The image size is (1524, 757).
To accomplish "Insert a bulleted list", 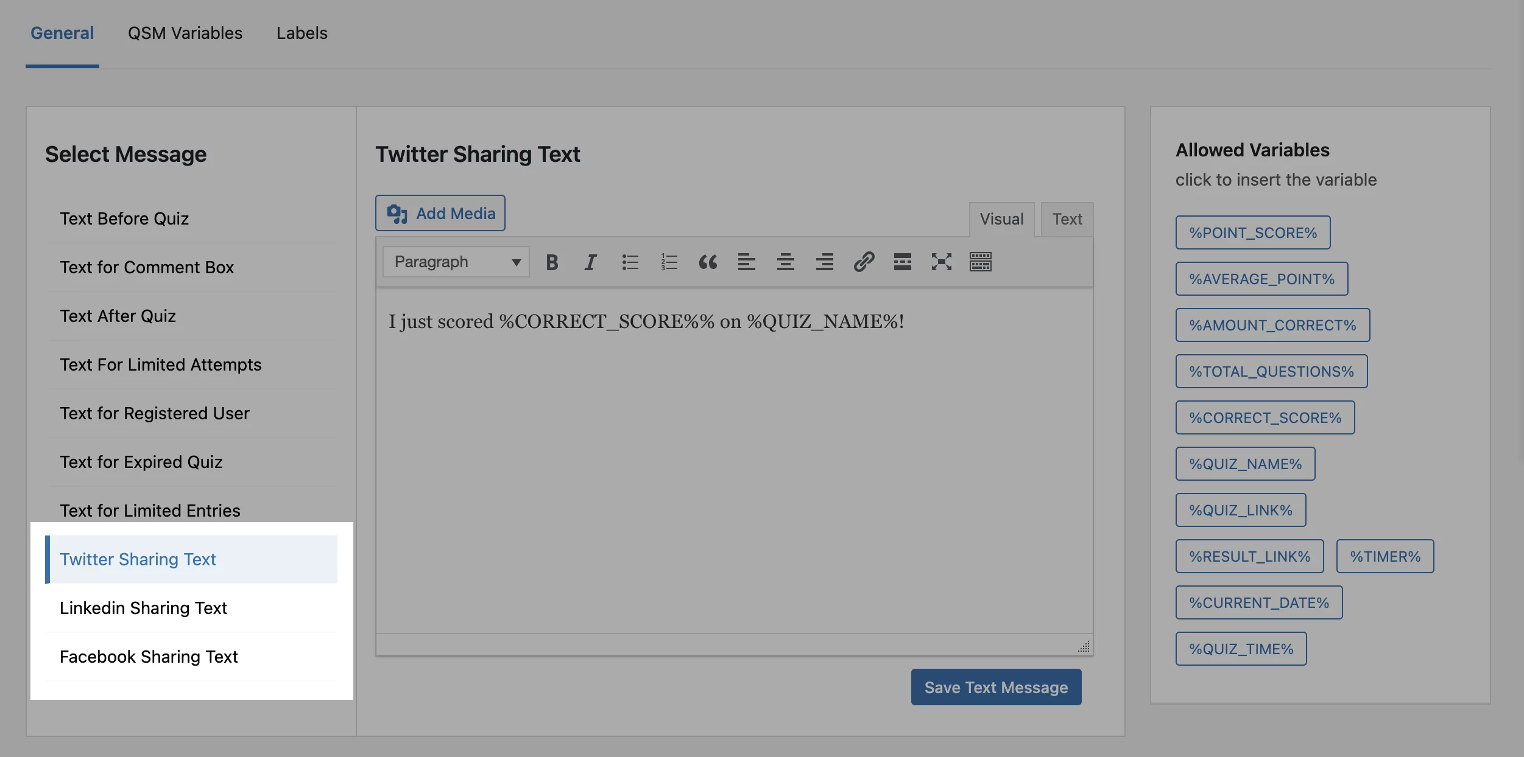I will [x=630, y=262].
